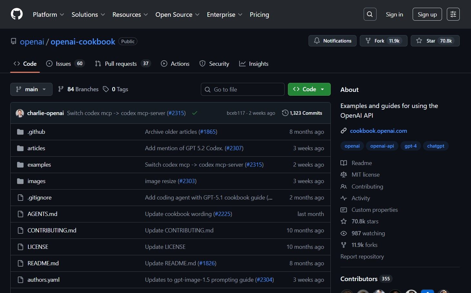Click the commit history clock icon
Image resolution: width=471 pixels, height=293 pixels.
285,113
